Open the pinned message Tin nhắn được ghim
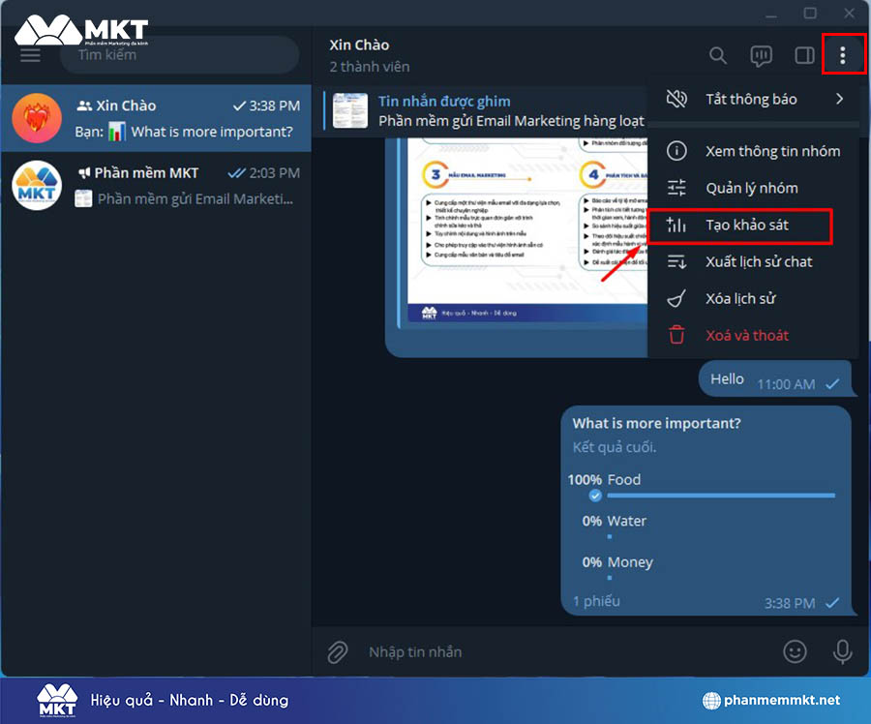871x724 pixels. pyautogui.click(x=484, y=110)
